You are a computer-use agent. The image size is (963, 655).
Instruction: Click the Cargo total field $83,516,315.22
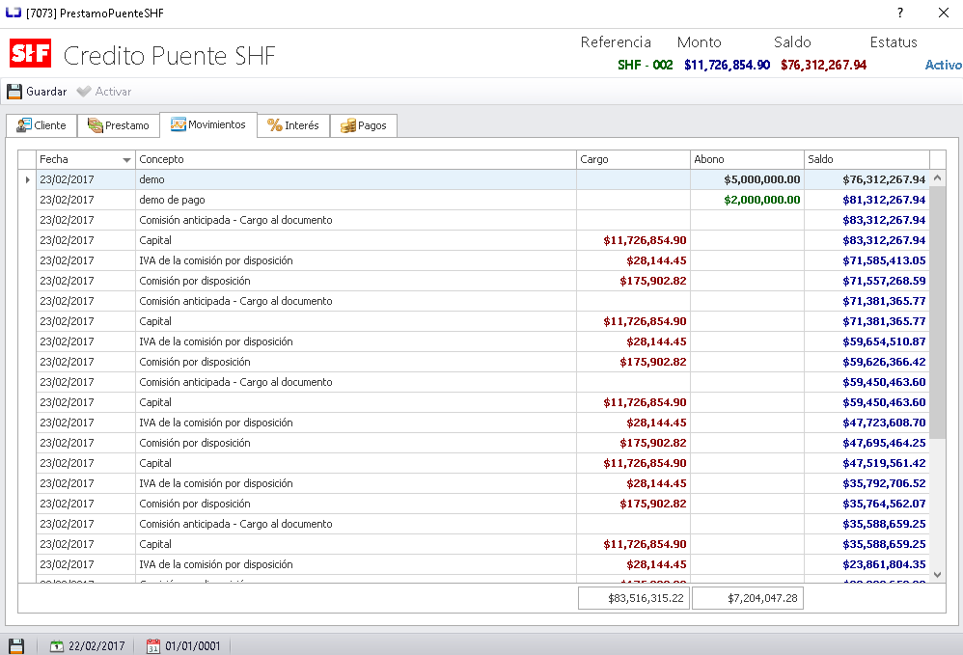[634, 598]
